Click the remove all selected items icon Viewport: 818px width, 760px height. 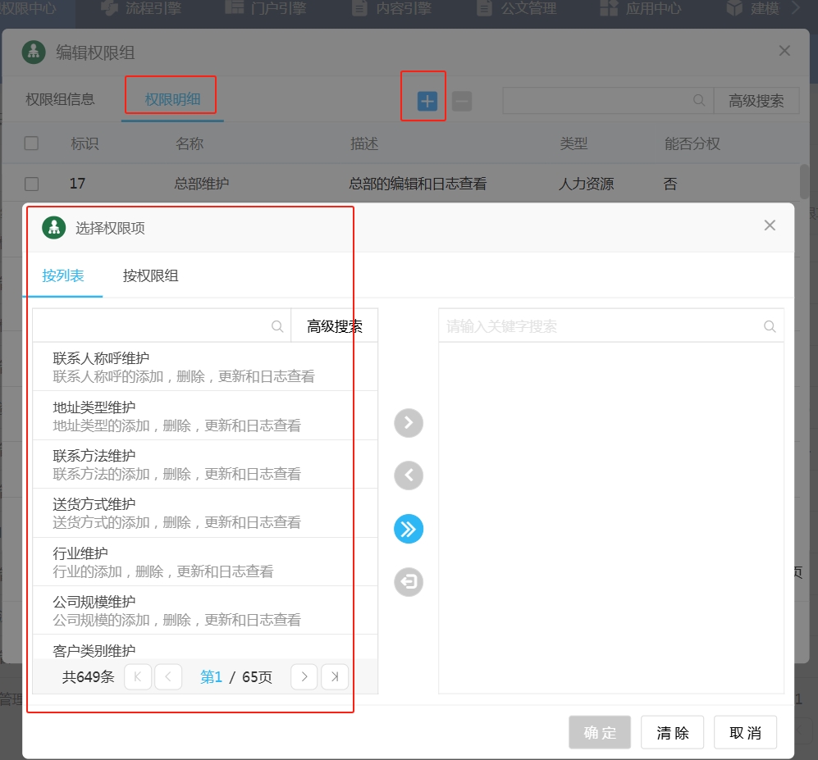coord(409,582)
